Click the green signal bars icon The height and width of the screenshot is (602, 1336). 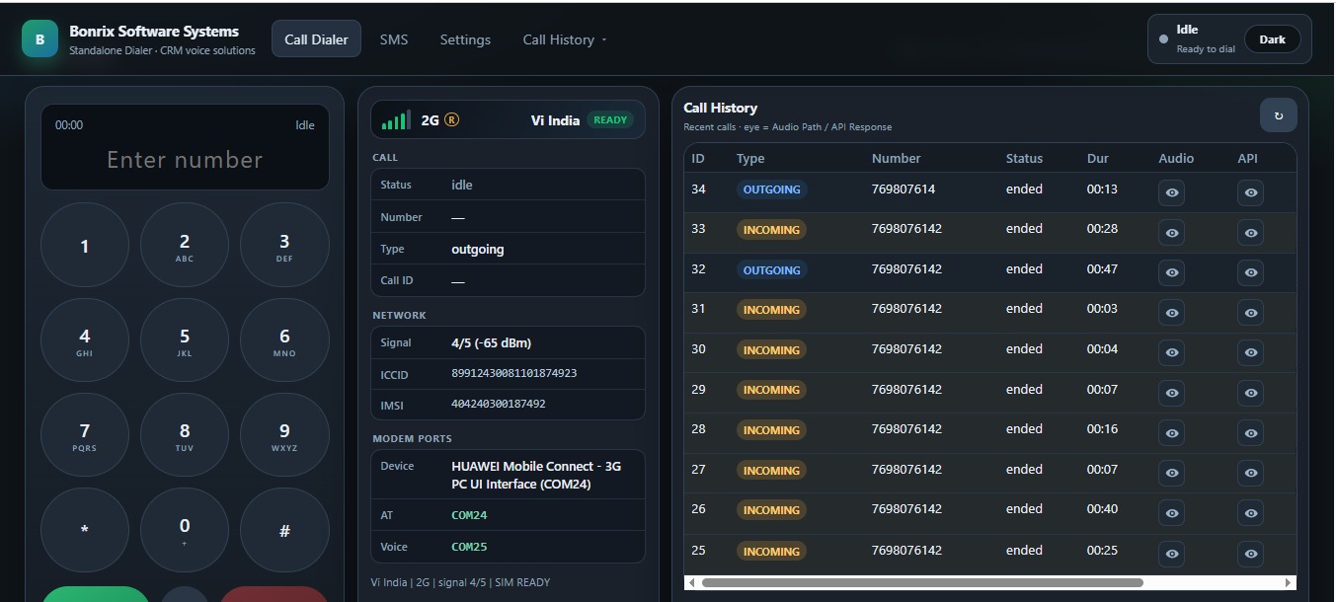[396, 120]
